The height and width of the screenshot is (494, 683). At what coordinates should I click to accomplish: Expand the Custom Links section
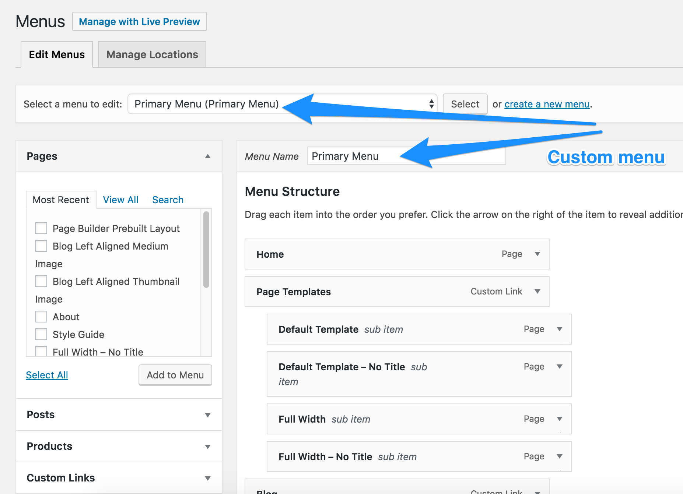[x=208, y=478]
